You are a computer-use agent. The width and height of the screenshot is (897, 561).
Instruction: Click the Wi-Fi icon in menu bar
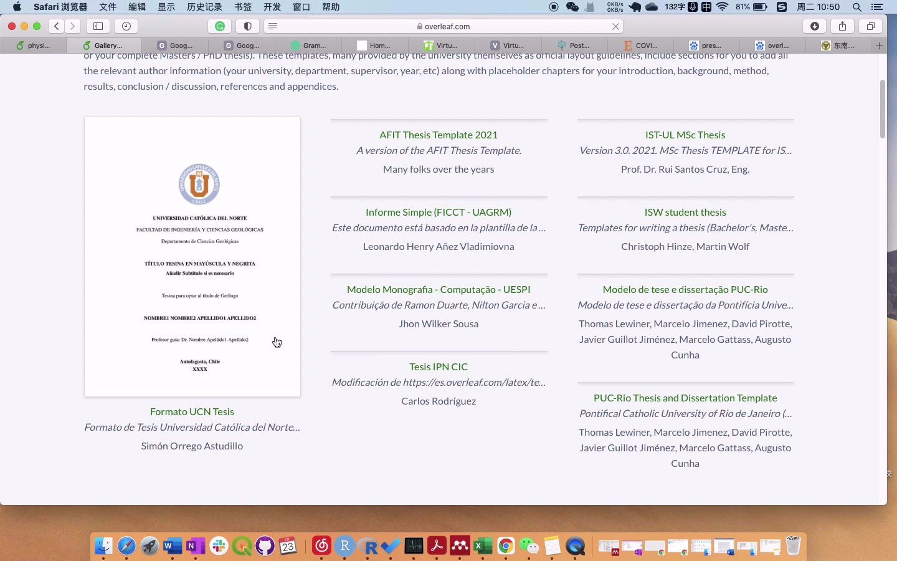pos(723,7)
